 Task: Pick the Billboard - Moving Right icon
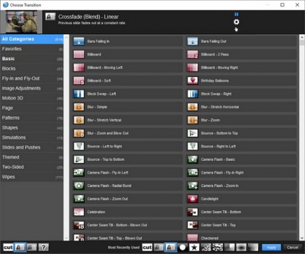click(192, 67)
